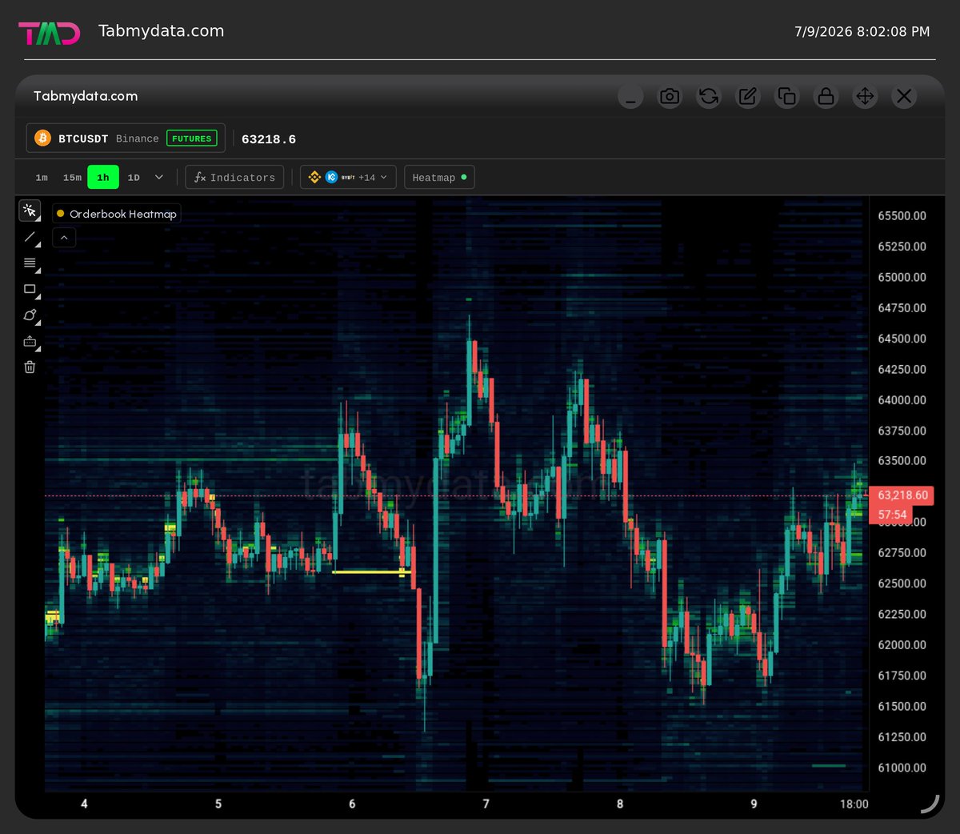Click the Bitcoin symbol icon
This screenshot has height=834, width=960.
(x=42, y=138)
